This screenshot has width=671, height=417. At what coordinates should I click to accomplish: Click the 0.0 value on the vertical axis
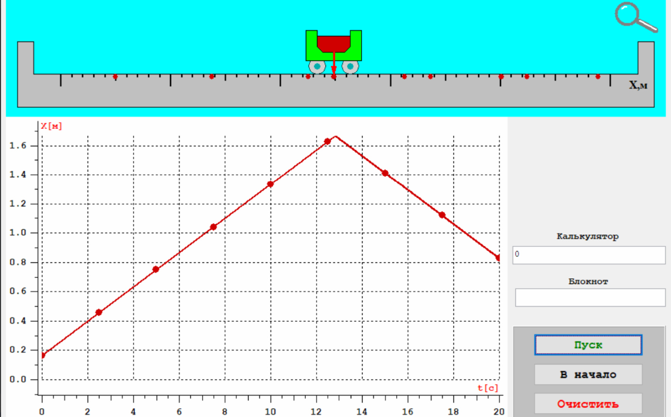[19, 379]
